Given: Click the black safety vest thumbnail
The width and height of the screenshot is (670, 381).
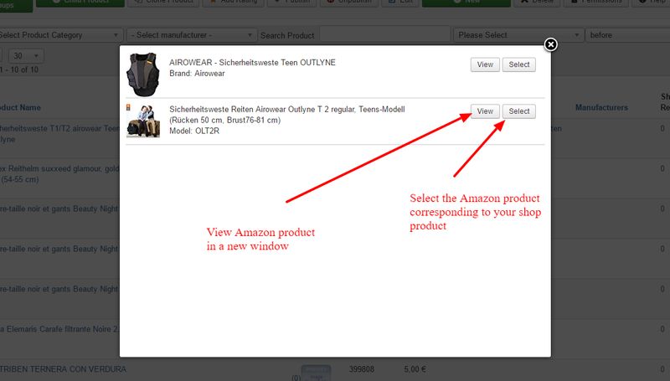Looking at the screenshot, I should pos(143,75).
